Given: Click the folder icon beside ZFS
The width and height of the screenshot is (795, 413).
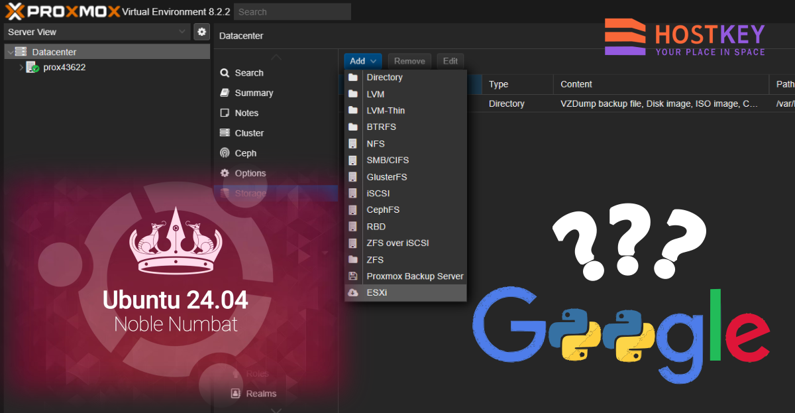Looking at the screenshot, I should tap(353, 260).
